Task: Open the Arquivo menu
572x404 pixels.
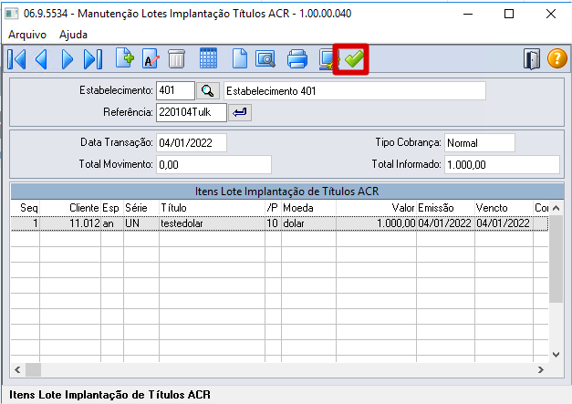Action: point(27,35)
